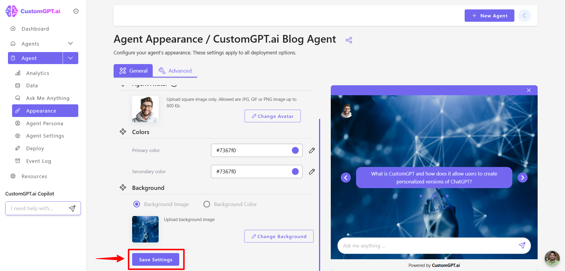Go to next suggested question arrow
The width and height of the screenshot is (565, 271).
tap(523, 178)
